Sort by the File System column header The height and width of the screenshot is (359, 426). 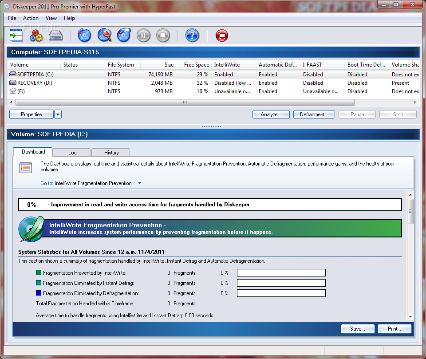tap(122, 65)
